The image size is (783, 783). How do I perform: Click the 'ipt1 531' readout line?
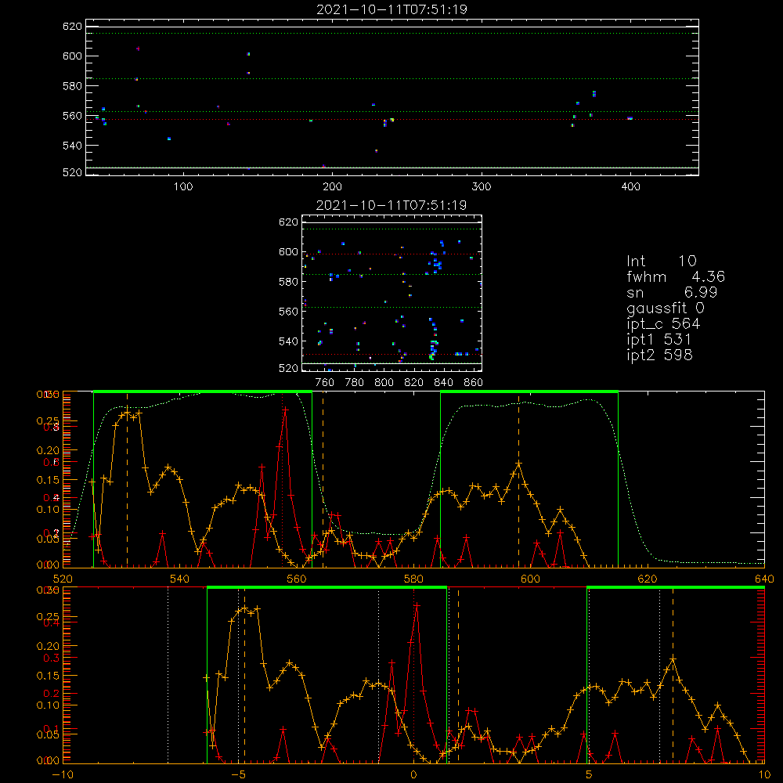point(659,340)
